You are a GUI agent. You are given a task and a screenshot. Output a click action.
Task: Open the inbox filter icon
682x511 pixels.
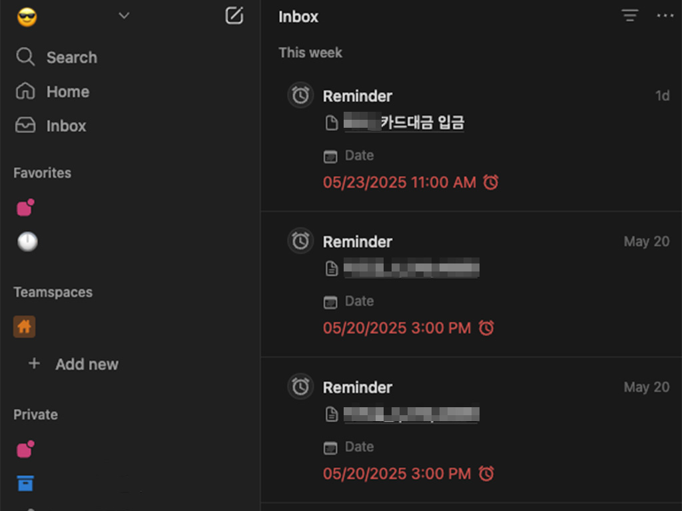(629, 16)
